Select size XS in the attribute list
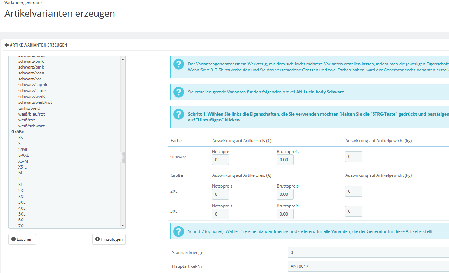449x273 pixels. pyautogui.click(x=21, y=138)
